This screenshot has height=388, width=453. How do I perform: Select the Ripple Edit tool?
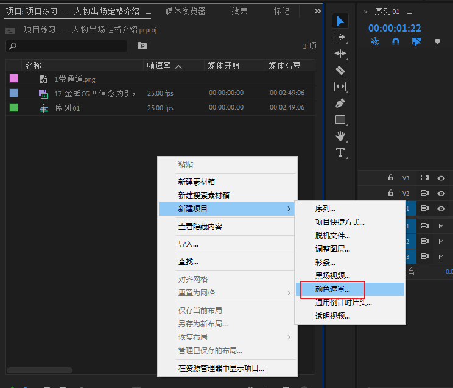[340, 54]
